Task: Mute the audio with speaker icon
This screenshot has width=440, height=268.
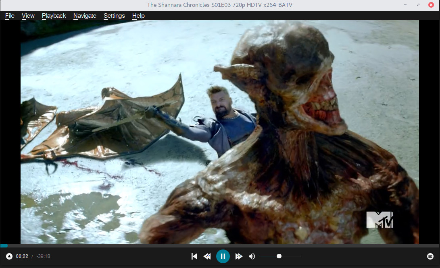Action: coord(252,256)
